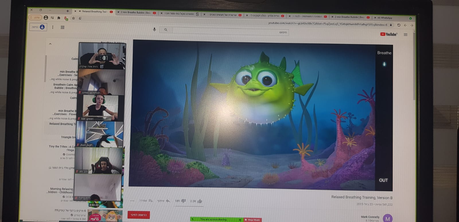
Task: Click the Chrome profile avatar icon
Action: (x=46, y=17)
